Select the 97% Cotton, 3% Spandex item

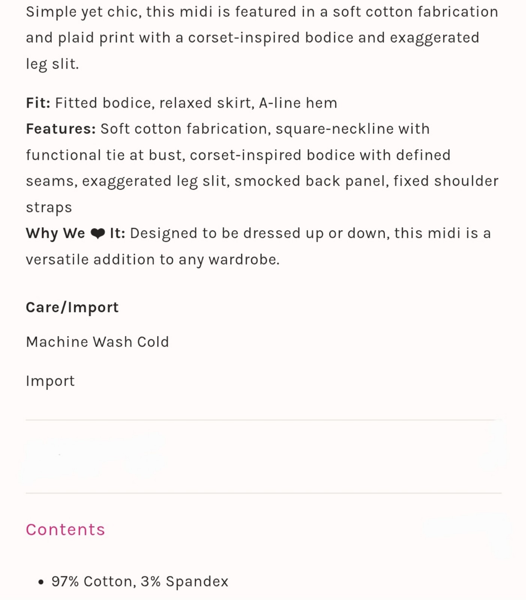click(x=140, y=582)
